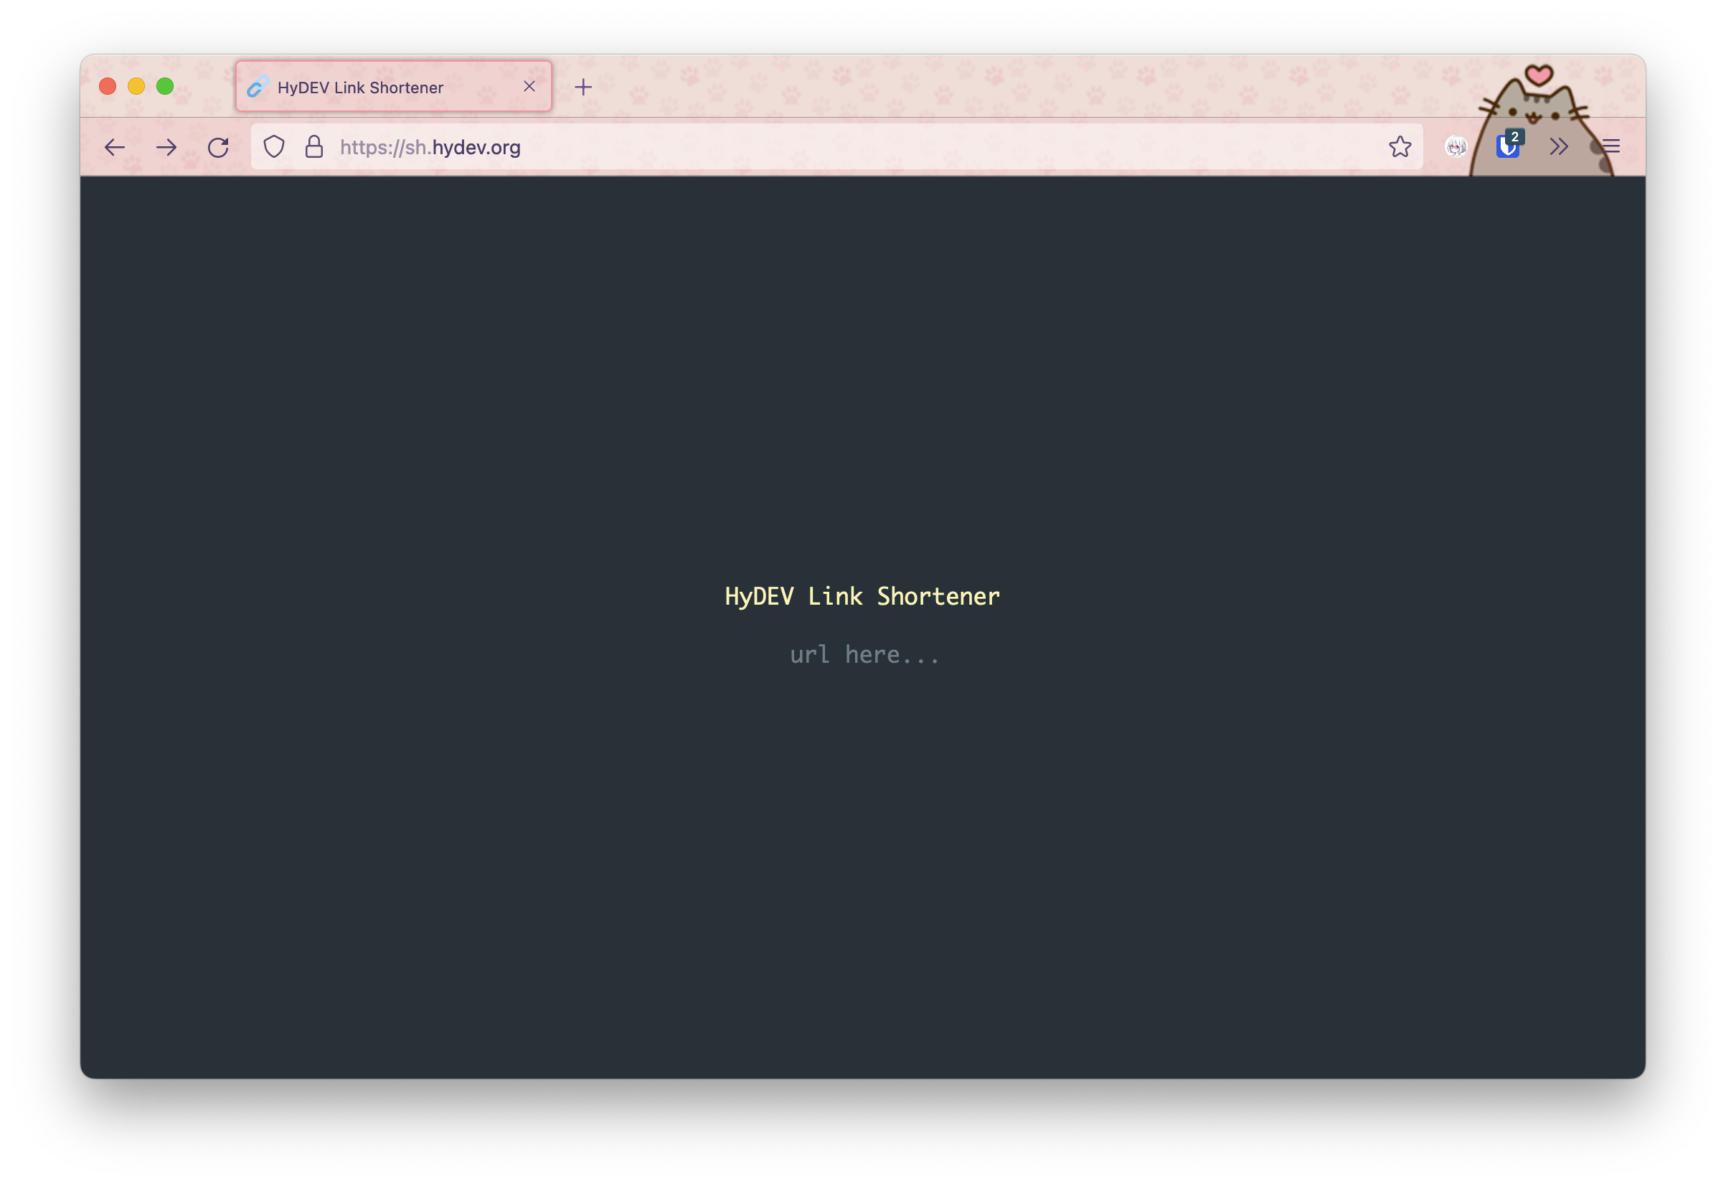This screenshot has width=1726, height=1185.
Task: Open the Bitwarden extension popup
Action: pyautogui.click(x=1507, y=147)
